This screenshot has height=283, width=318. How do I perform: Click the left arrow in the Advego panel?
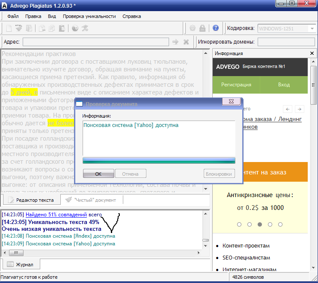pos(287,109)
